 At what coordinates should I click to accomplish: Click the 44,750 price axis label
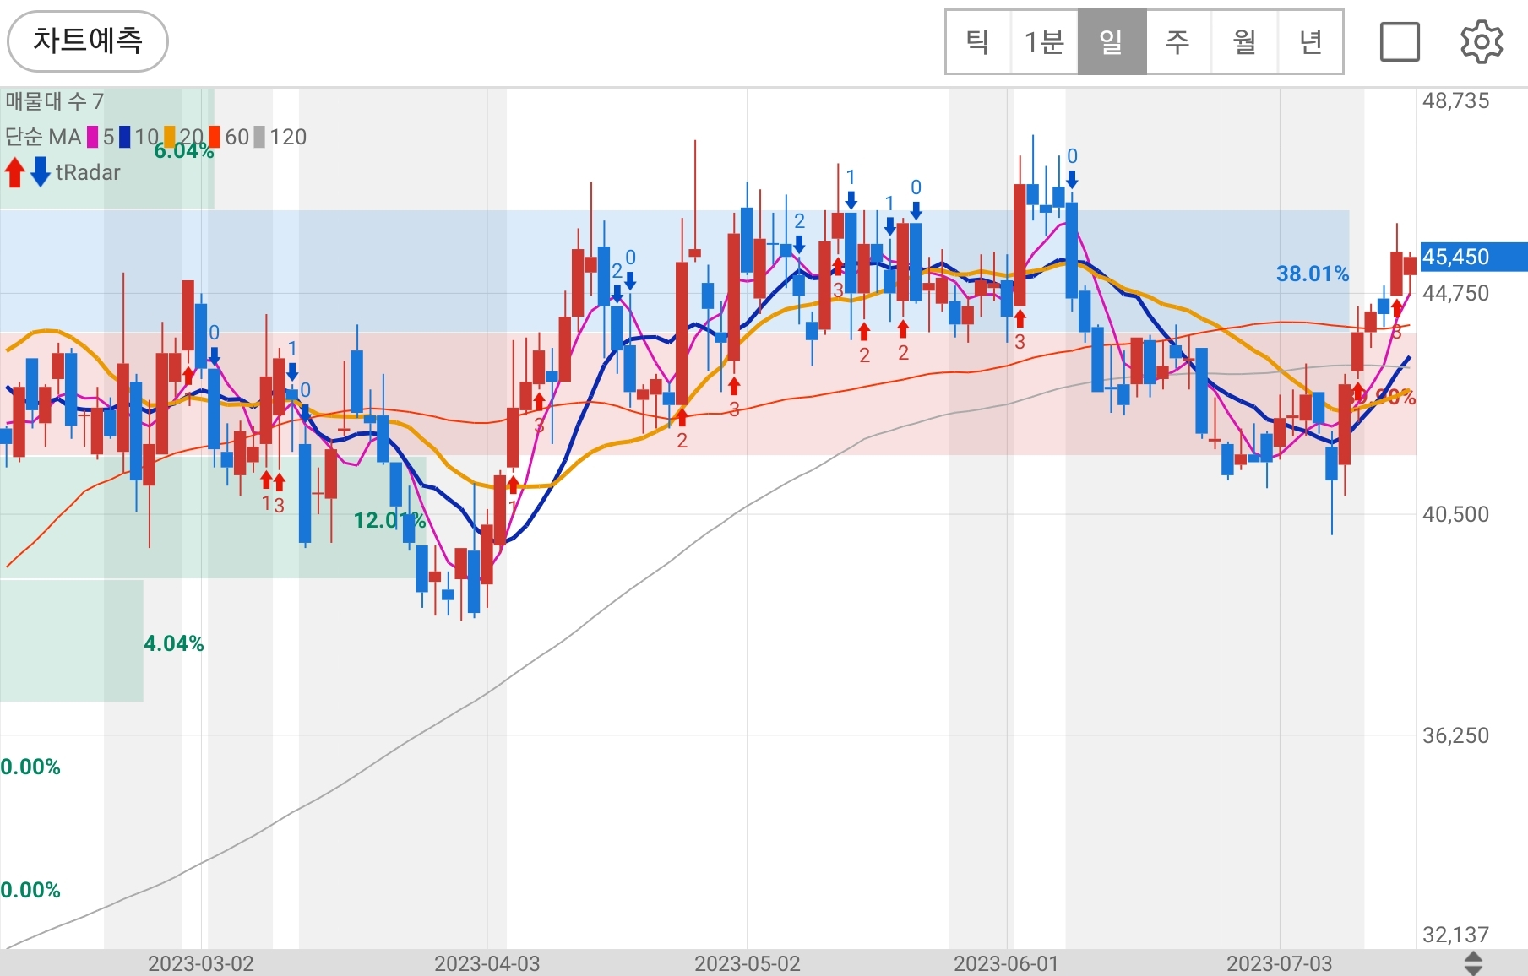pos(1455,294)
